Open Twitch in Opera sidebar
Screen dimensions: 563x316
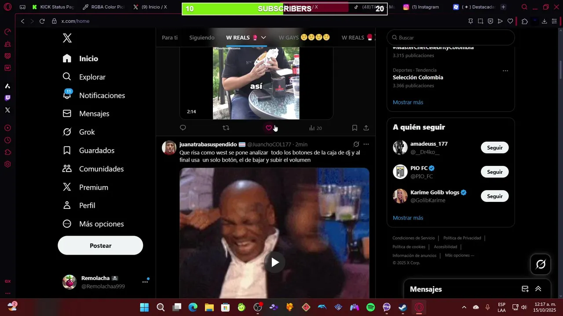[x=7, y=98]
